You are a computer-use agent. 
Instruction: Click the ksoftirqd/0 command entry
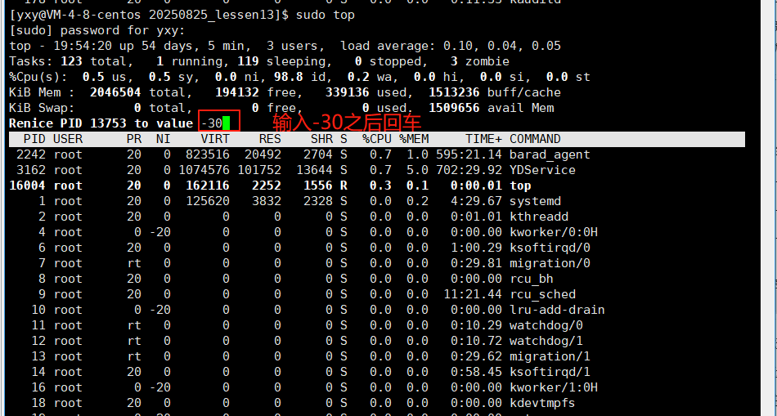pos(550,248)
